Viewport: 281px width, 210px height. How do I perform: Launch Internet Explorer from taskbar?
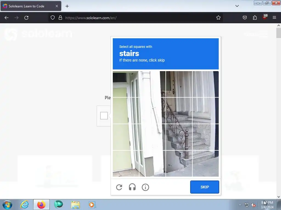[x=24, y=205]
